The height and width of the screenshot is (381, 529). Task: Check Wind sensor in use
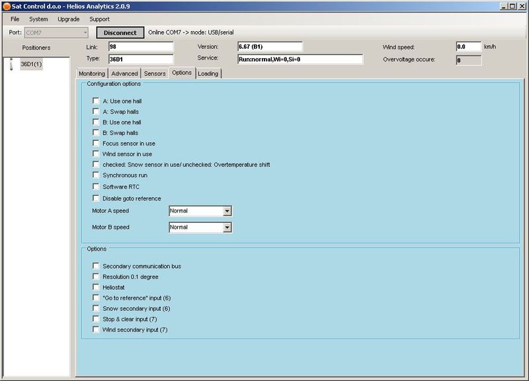coord(96,153)
